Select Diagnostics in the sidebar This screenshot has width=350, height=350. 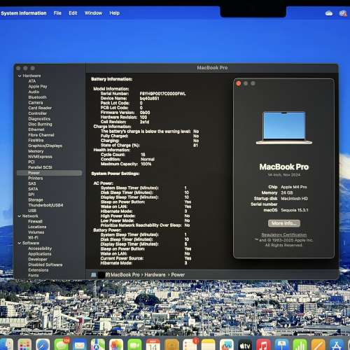(39, 119)
